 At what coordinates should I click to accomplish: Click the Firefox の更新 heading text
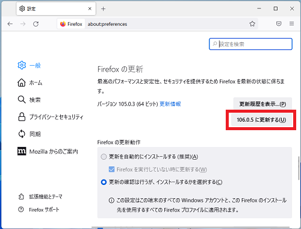click(120, 69)
